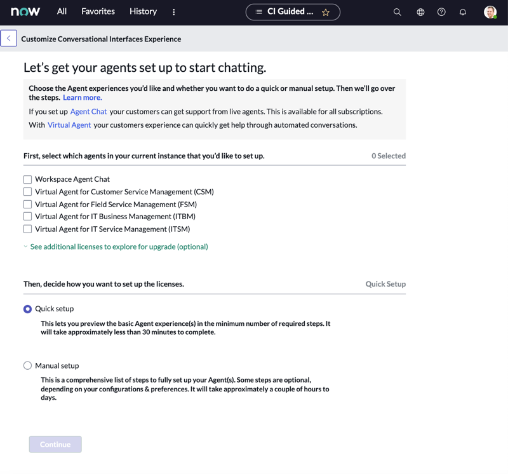
Task: Open the globe scope picker icon
Action: point(420,12)
